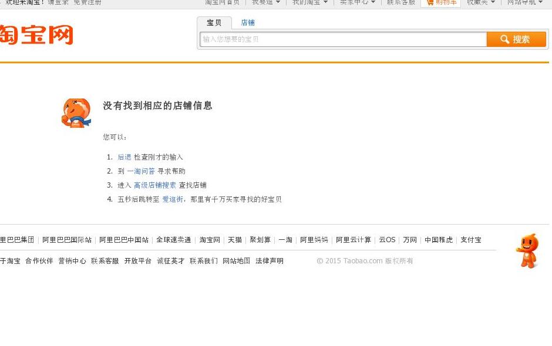Click the text 您可以:
This screenshot has height=346, width=552.
(115, 137)
